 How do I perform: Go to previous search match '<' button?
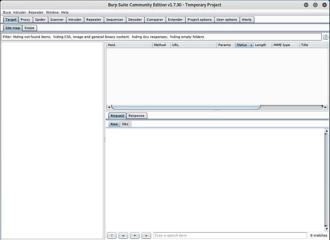[123, 235]
